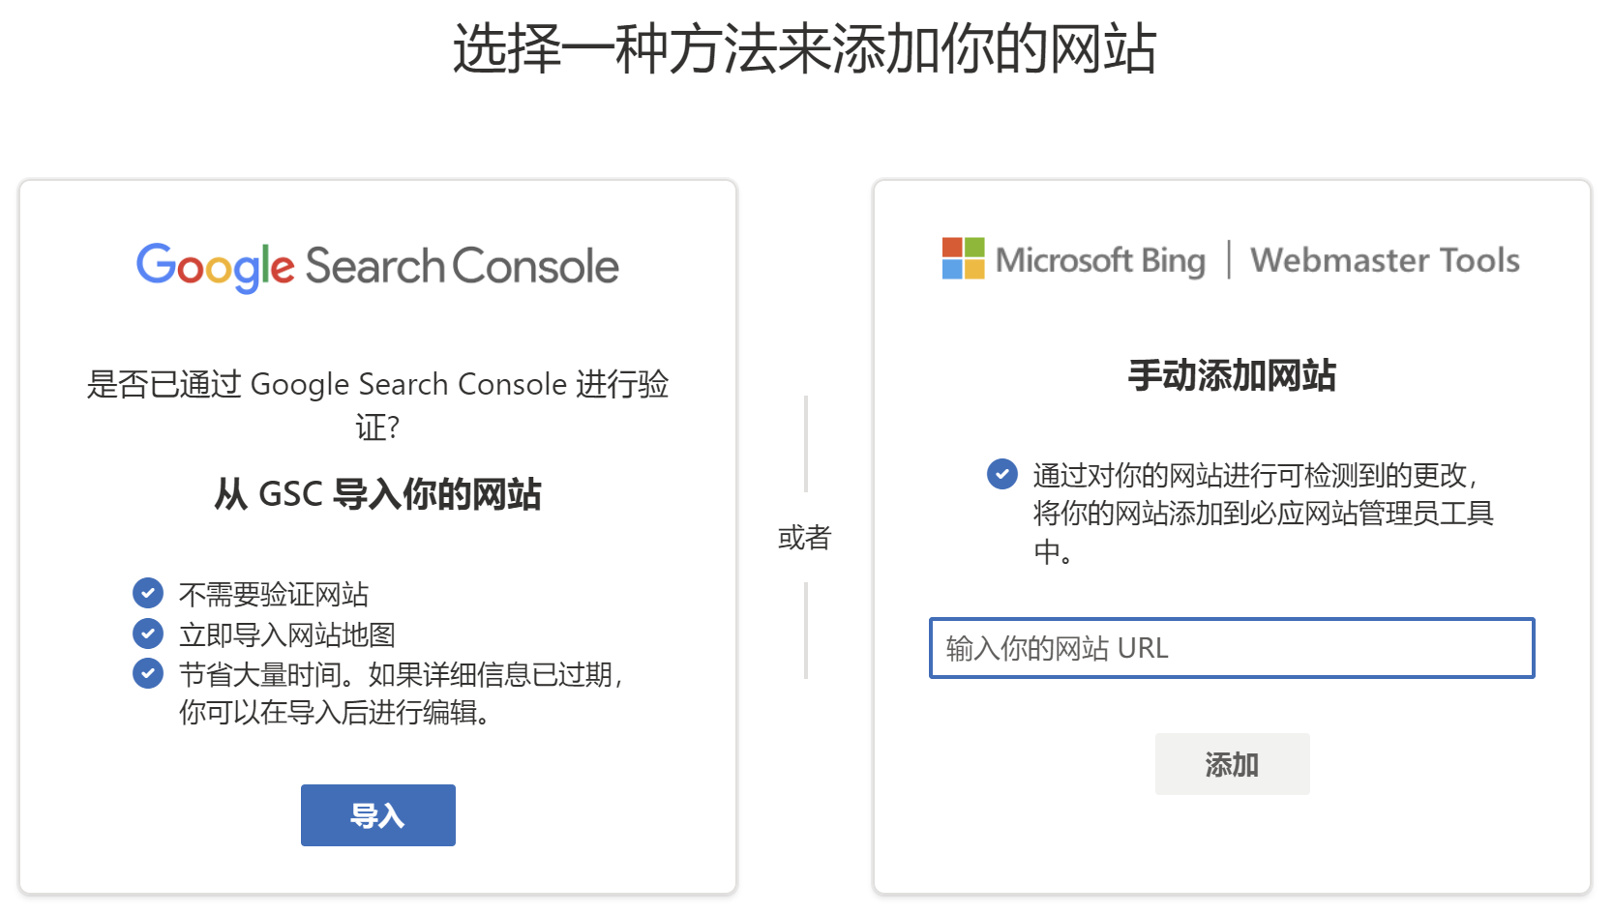
Task: Click the GSC verification question text
Action: tap(378, 404)
